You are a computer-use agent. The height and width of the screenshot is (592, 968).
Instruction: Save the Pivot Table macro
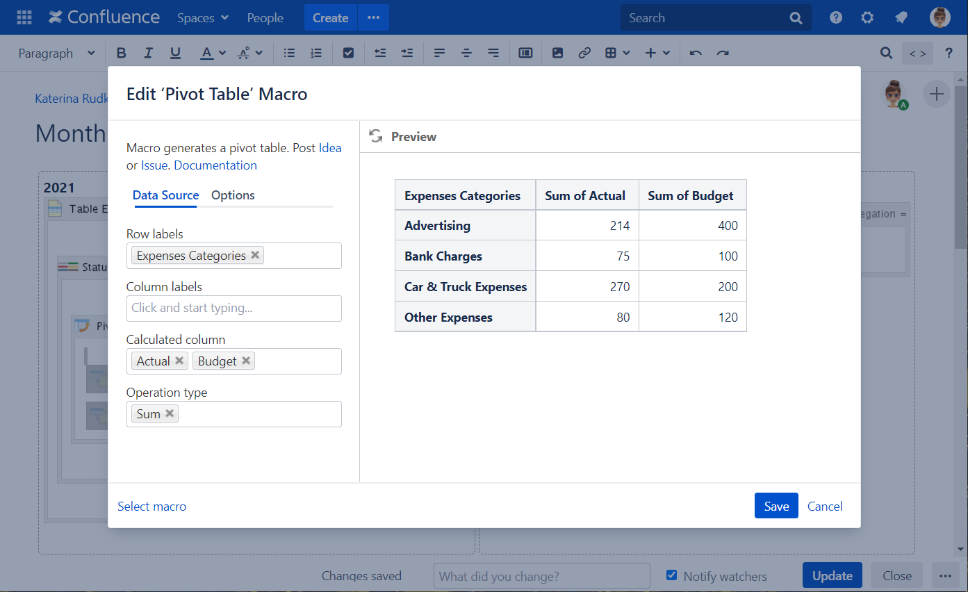tap(776, 506)
